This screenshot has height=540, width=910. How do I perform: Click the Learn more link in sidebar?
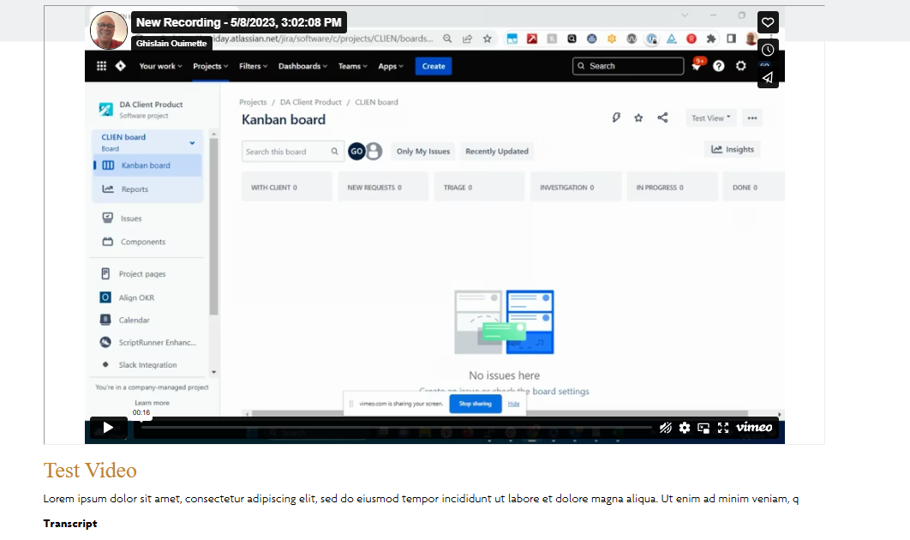(x=152, y=402)
